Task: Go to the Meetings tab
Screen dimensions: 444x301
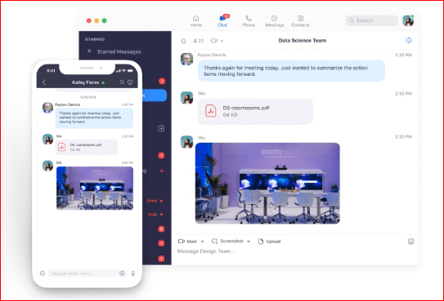Action: click(275, 21)
